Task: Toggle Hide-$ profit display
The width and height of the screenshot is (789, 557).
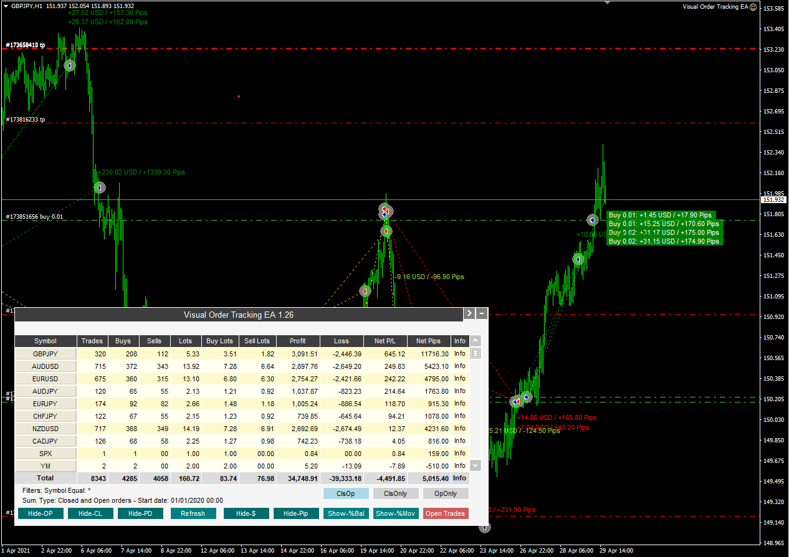Action: [246, 513]
